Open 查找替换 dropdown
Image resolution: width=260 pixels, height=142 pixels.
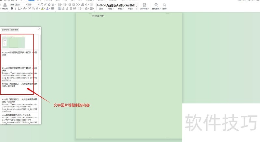(156, 6)
